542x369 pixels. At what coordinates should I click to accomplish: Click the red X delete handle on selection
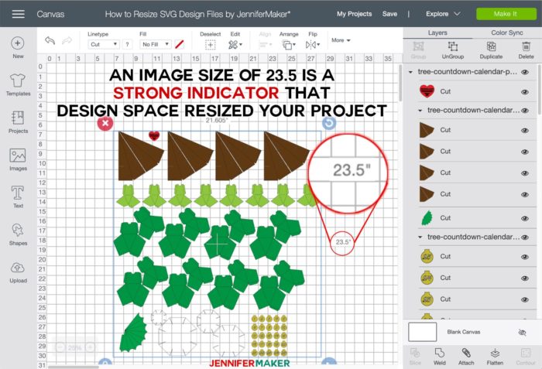[105, 123]
